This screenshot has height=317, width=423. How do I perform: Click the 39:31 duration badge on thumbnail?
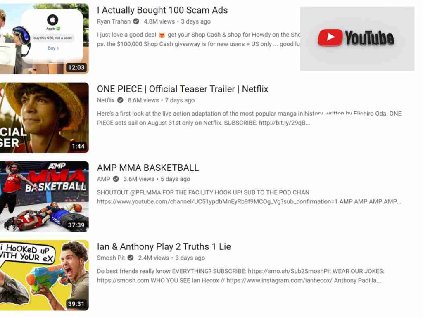pyautogui.click(x=76, y=304)
